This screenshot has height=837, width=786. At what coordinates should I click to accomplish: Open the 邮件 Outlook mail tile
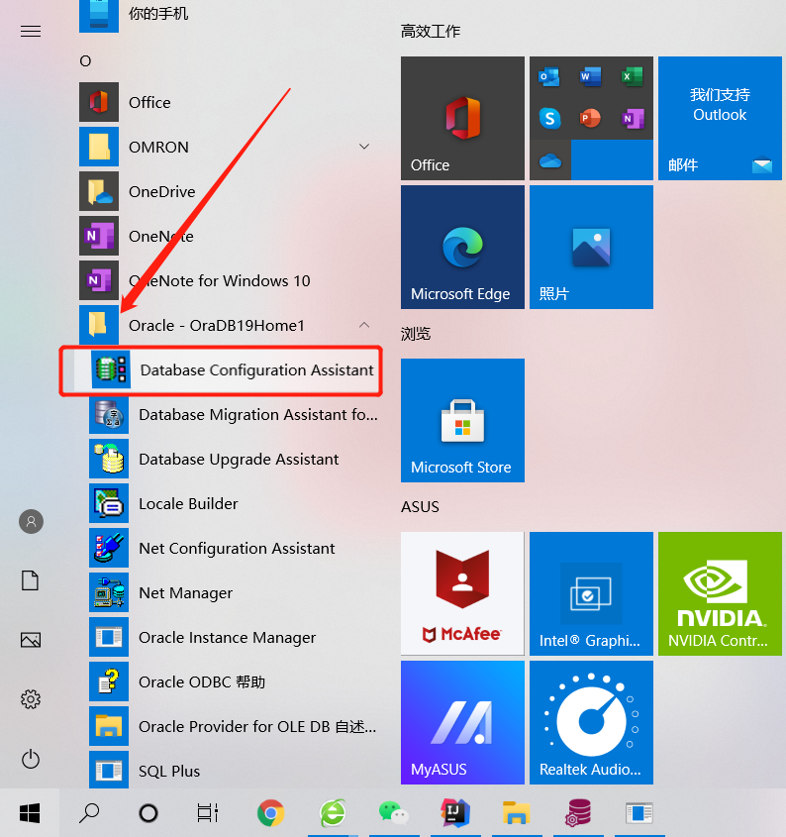[x=720, y=118]
